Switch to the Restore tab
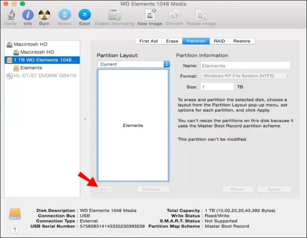Screen dimensions: 307x238 [x=242, y=41]
